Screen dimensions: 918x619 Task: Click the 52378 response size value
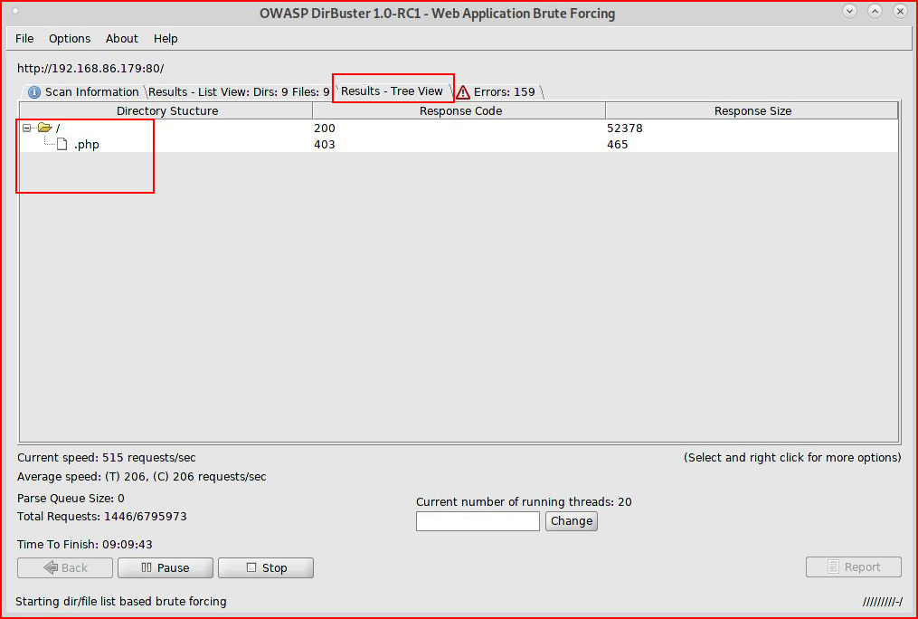point(625,128)
